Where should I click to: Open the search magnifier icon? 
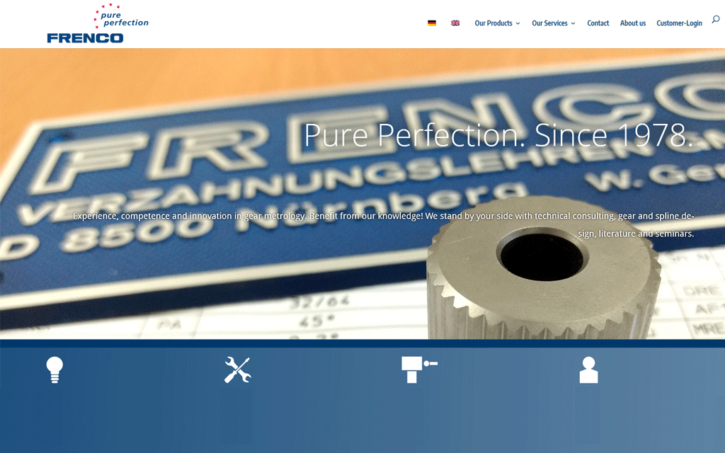point(716,19)
